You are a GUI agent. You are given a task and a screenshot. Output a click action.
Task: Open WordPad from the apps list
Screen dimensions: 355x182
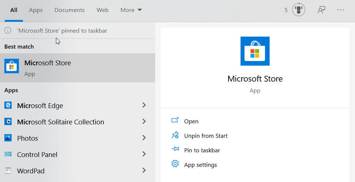pyautogui.click(x=31, y=171)
